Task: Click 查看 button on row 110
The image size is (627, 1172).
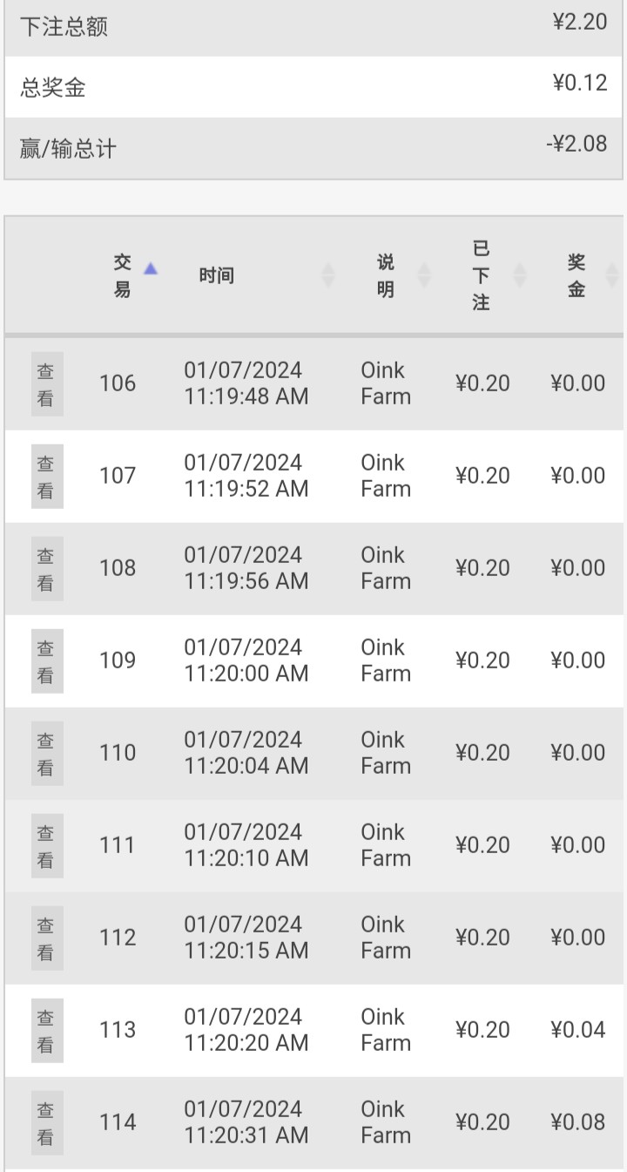Action: (x=47, y=754)
